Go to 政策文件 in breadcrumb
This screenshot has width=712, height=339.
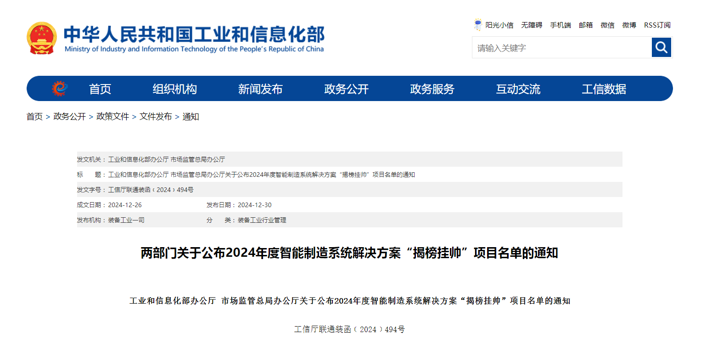(x=113, y=117)
